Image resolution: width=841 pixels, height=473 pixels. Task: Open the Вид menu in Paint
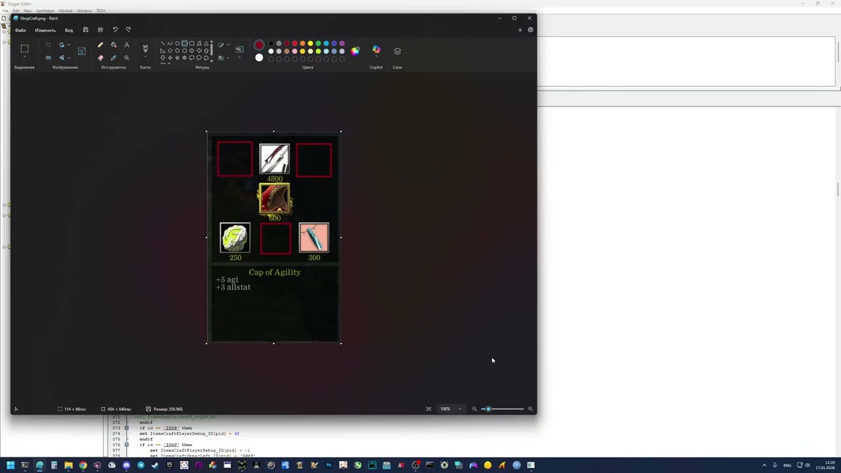[x=68, y=30]
